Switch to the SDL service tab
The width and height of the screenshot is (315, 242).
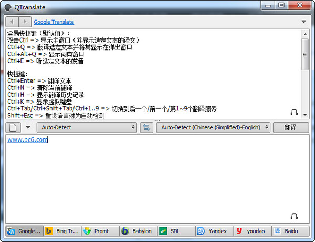[176, 231]
